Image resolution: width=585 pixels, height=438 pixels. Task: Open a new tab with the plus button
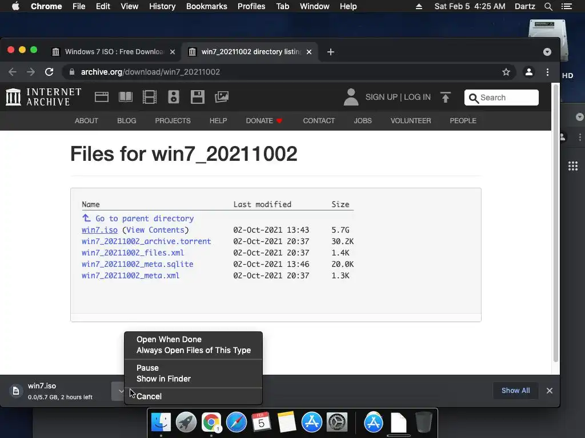coord(331,52)
